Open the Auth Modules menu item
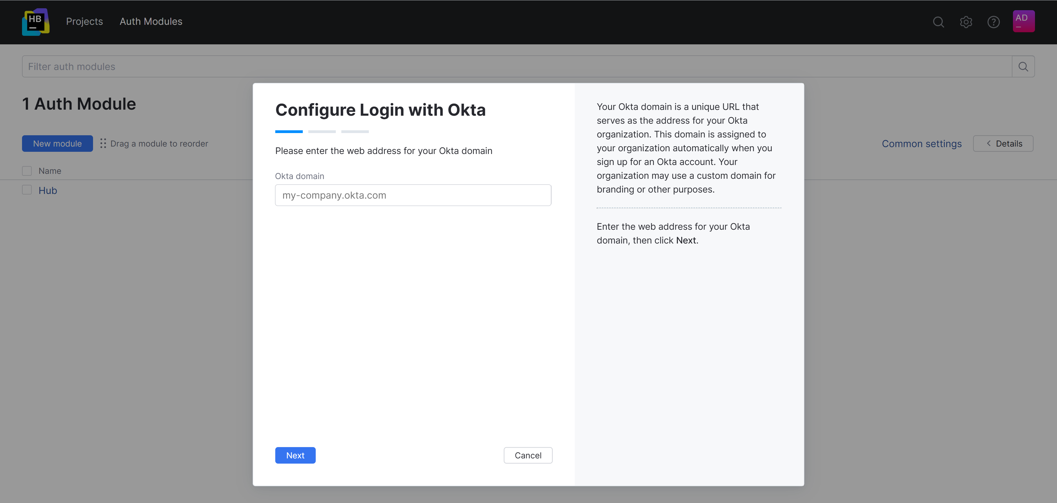This screenshot has width=1057, height=503. point(151,21)
